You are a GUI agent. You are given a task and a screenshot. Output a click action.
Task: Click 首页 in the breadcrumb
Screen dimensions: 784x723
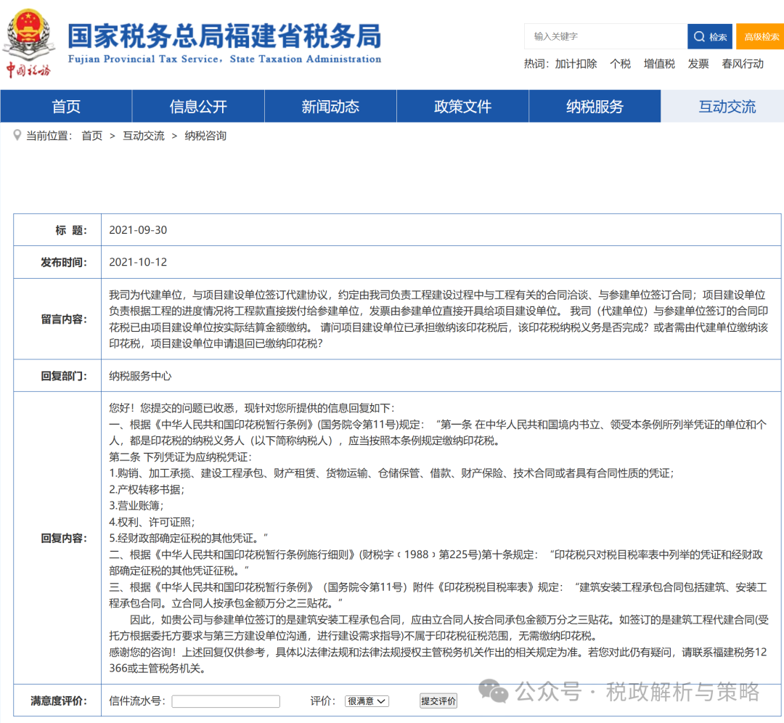click(92, 136)
